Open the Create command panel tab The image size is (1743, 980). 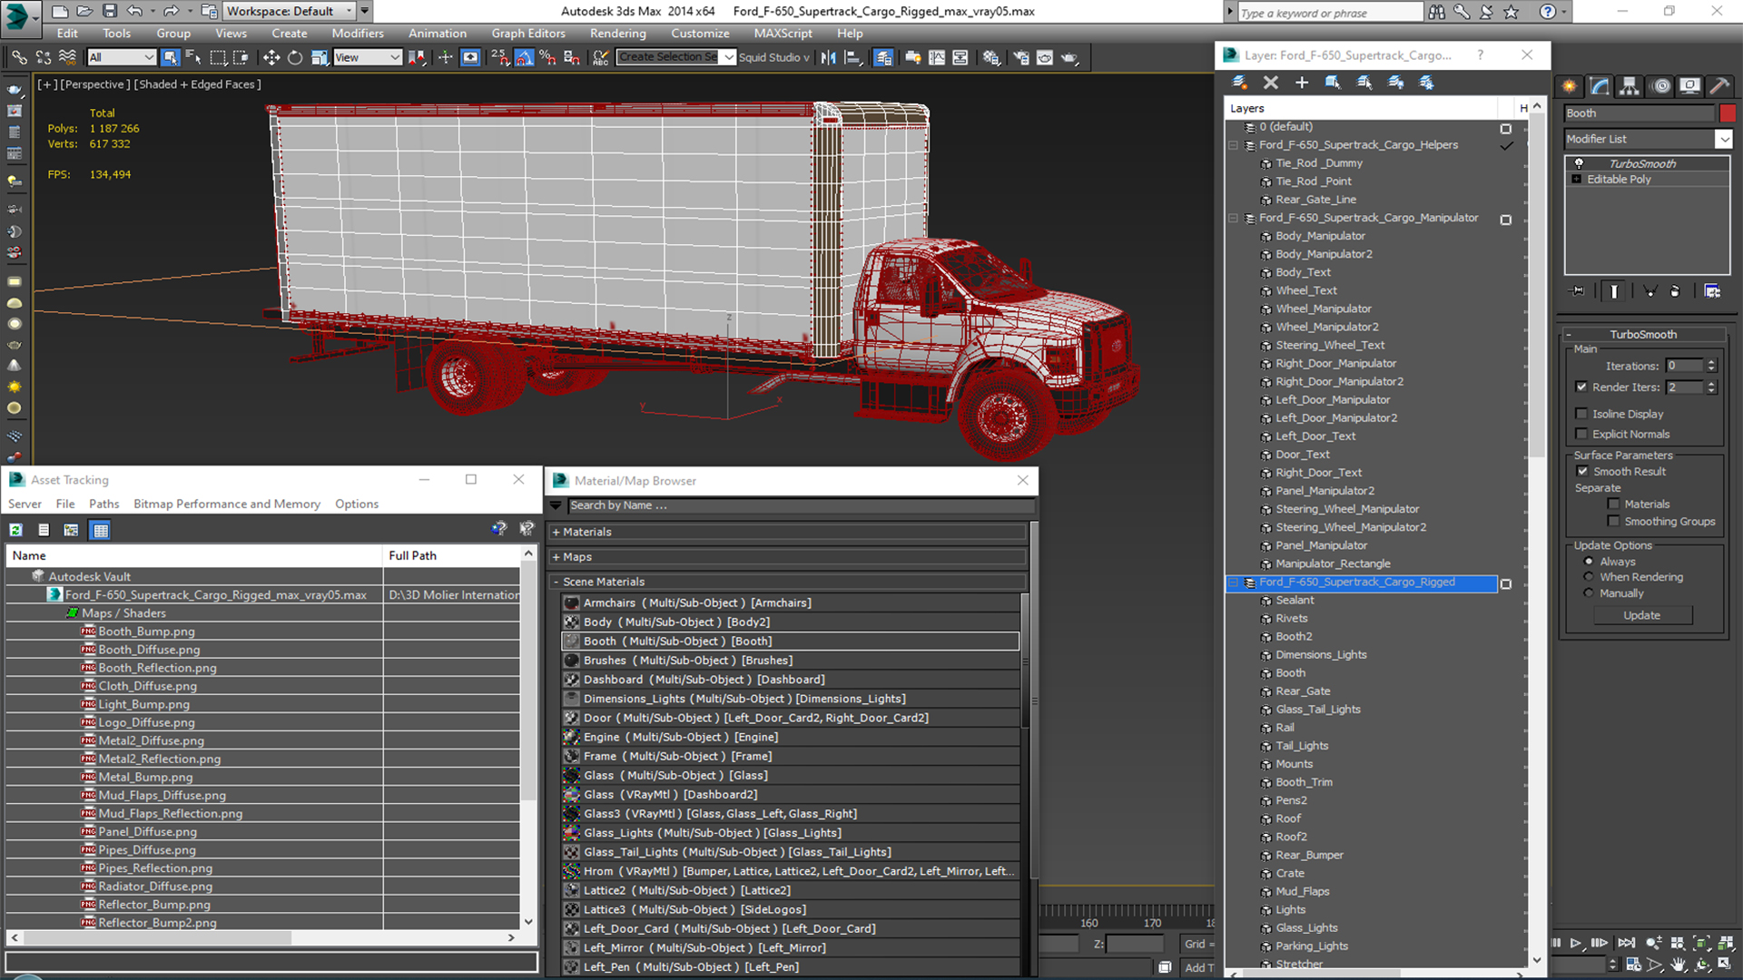tap(1569, 86)
